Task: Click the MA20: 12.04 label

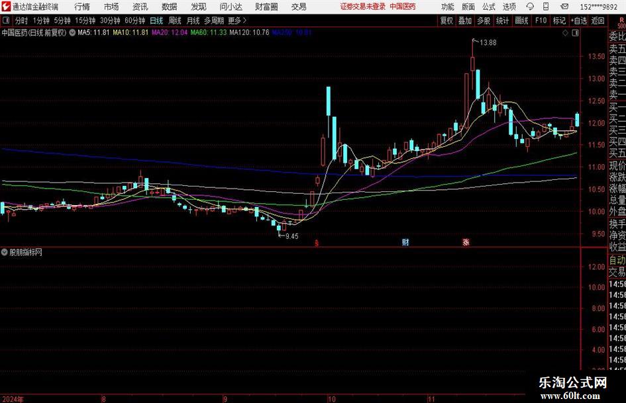Action: click(x=170, y=32)
